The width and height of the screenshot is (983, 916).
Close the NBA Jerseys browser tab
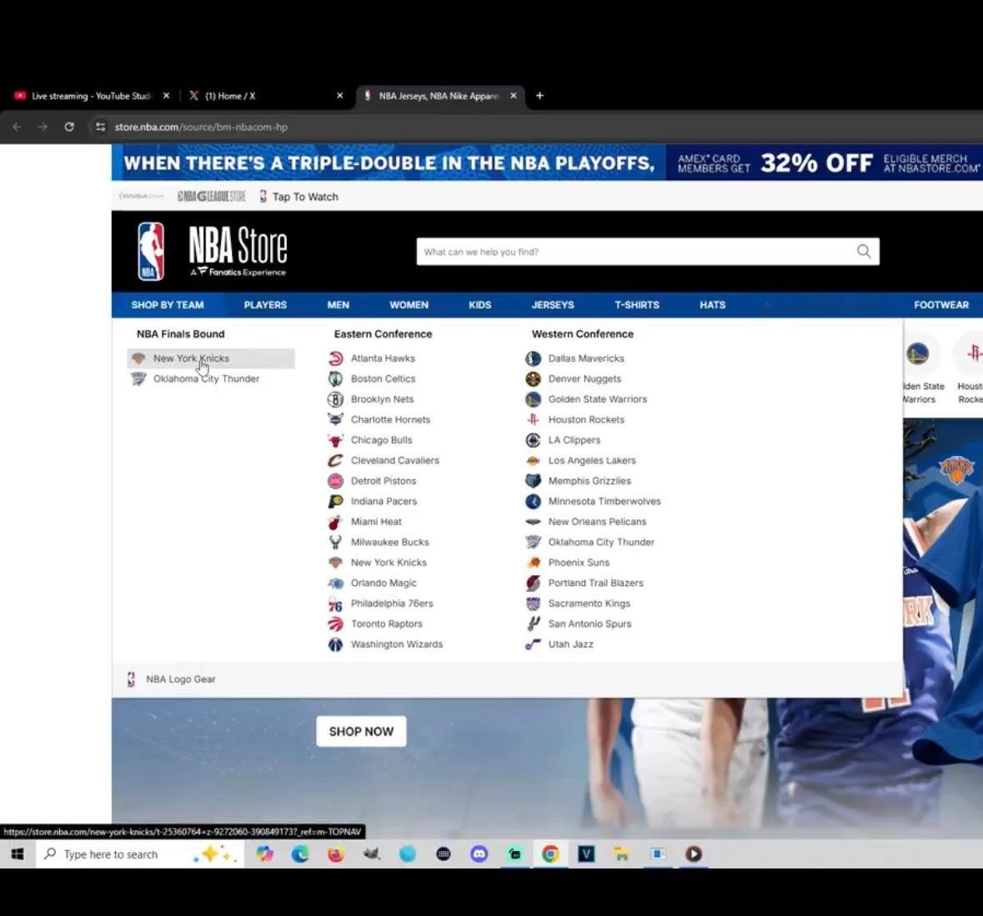(514, 96)
